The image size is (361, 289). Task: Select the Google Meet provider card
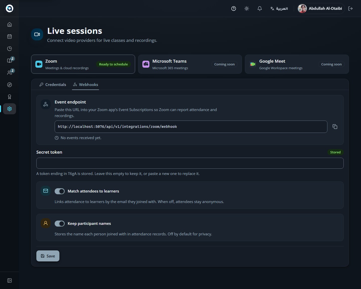(297, 64)
